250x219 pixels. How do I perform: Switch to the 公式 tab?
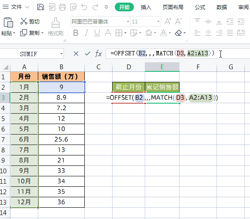[x=200, y=7]
